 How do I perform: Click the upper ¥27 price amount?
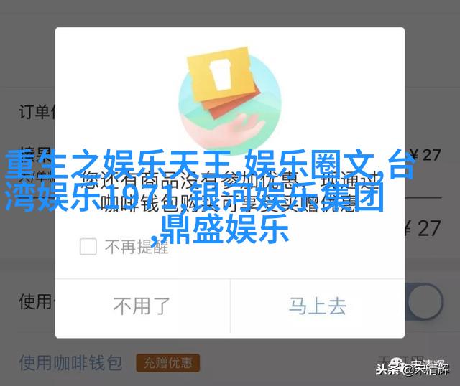pyautogui.click(x=425, y=155)
